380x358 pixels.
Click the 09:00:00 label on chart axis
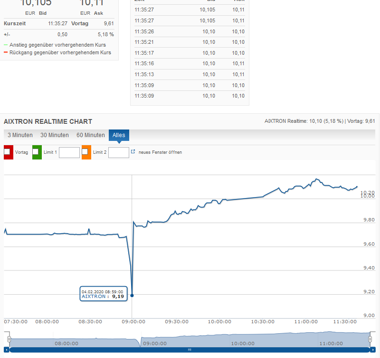pos(133,321)
